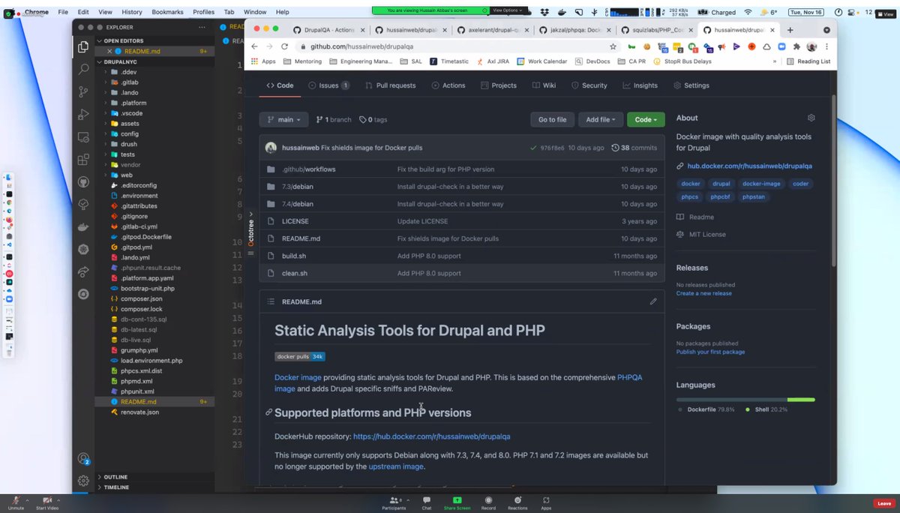Open the Run and Debug panel

click(83, 114)
